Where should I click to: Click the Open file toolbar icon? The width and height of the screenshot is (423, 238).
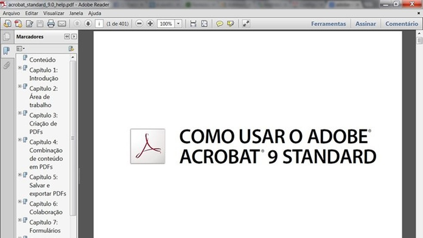click(x=7, y=24)
